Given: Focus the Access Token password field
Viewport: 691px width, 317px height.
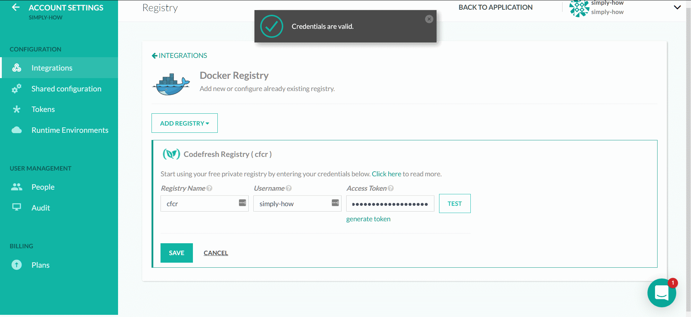Looking at the screenshot, I should [x=390, y=204].
